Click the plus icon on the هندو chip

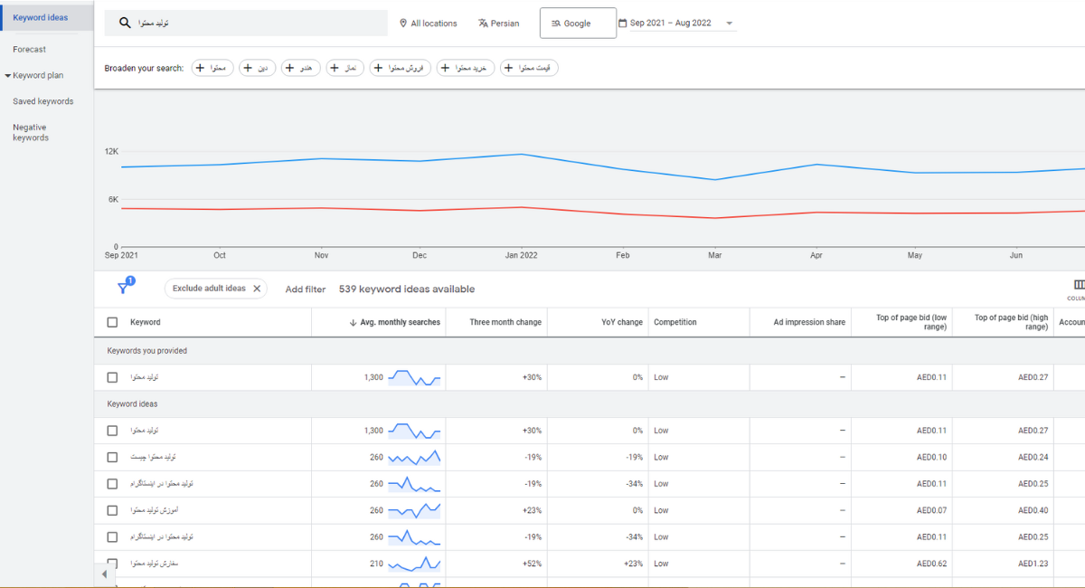coord(290,68)
